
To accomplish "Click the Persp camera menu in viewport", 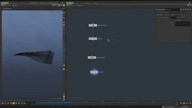I will point(53,12).
